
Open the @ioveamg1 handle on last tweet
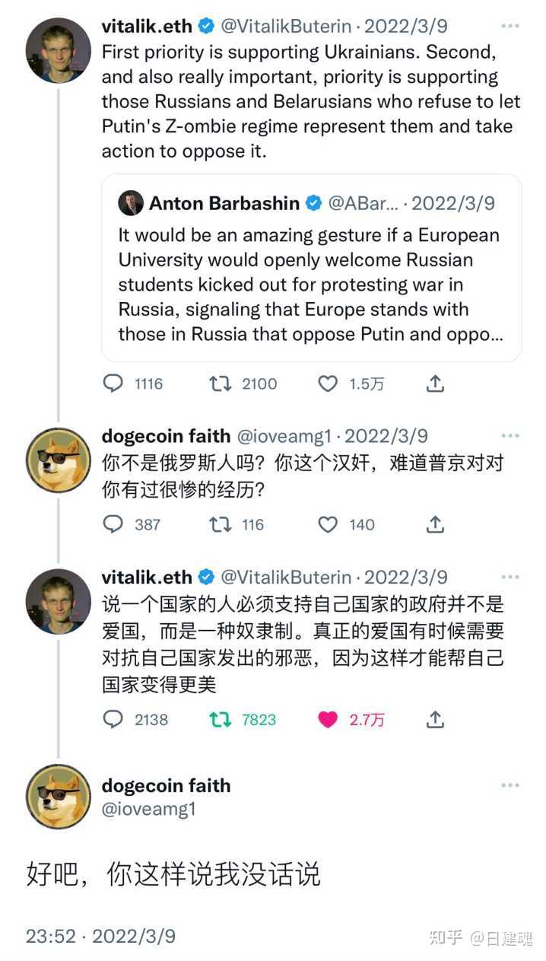coord(148,809)
